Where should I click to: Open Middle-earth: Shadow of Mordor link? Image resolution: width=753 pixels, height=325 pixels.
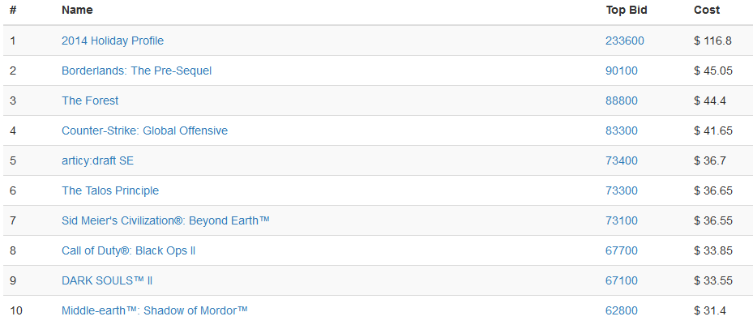point(155,310)
